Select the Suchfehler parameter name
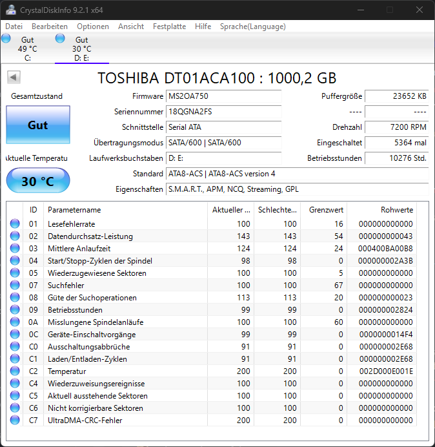Screen dimensions: 435x447 click(66, 286)
